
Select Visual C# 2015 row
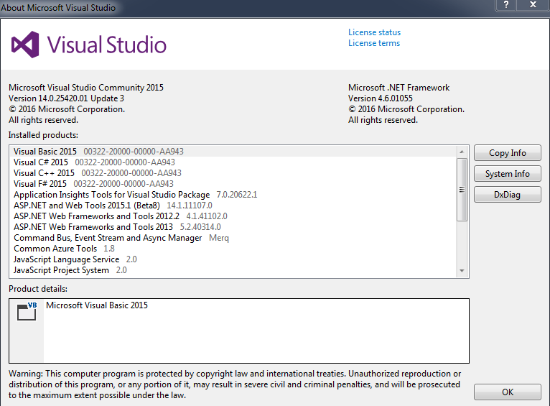[x=233, y=162]
